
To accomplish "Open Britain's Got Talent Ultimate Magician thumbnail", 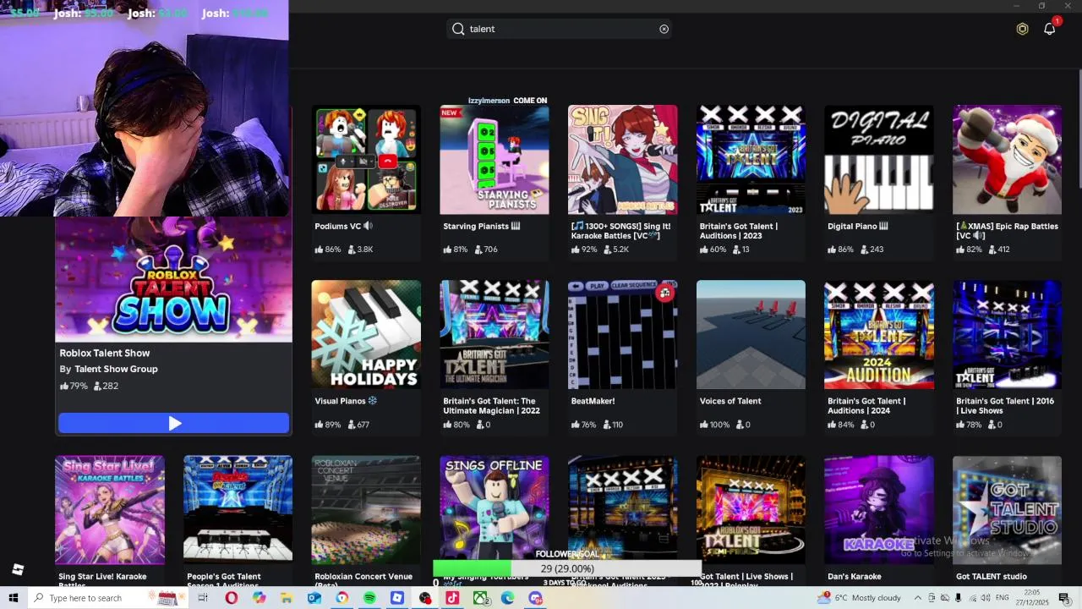I will [495, 334].
